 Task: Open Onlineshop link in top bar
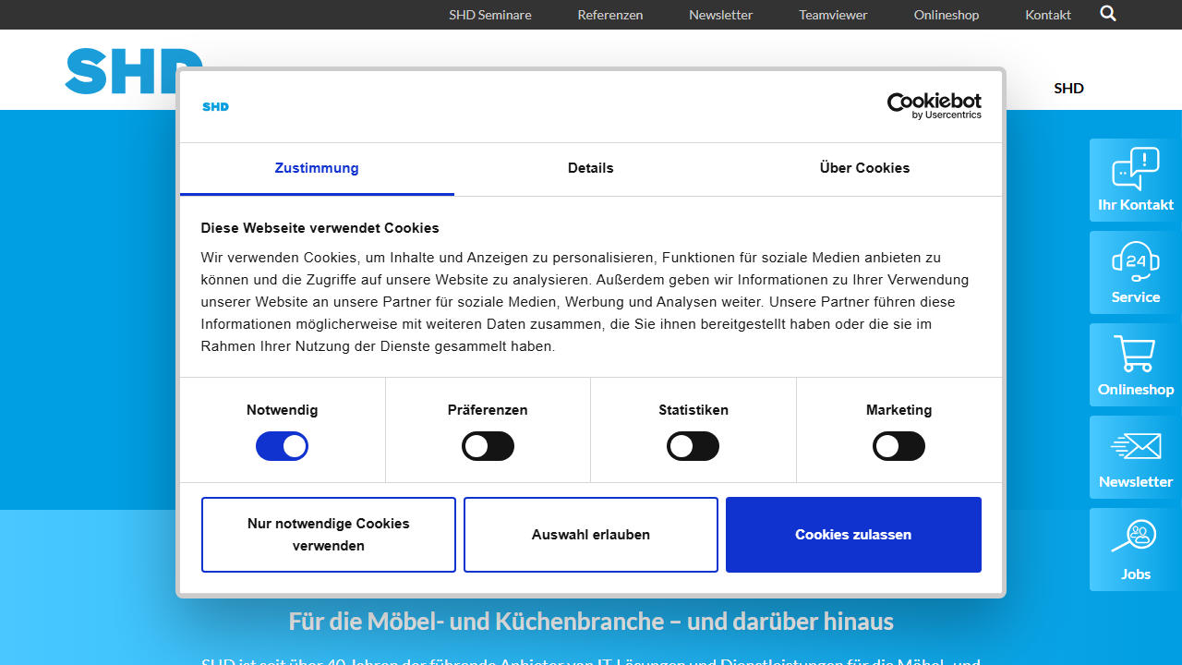click(947, 15)
